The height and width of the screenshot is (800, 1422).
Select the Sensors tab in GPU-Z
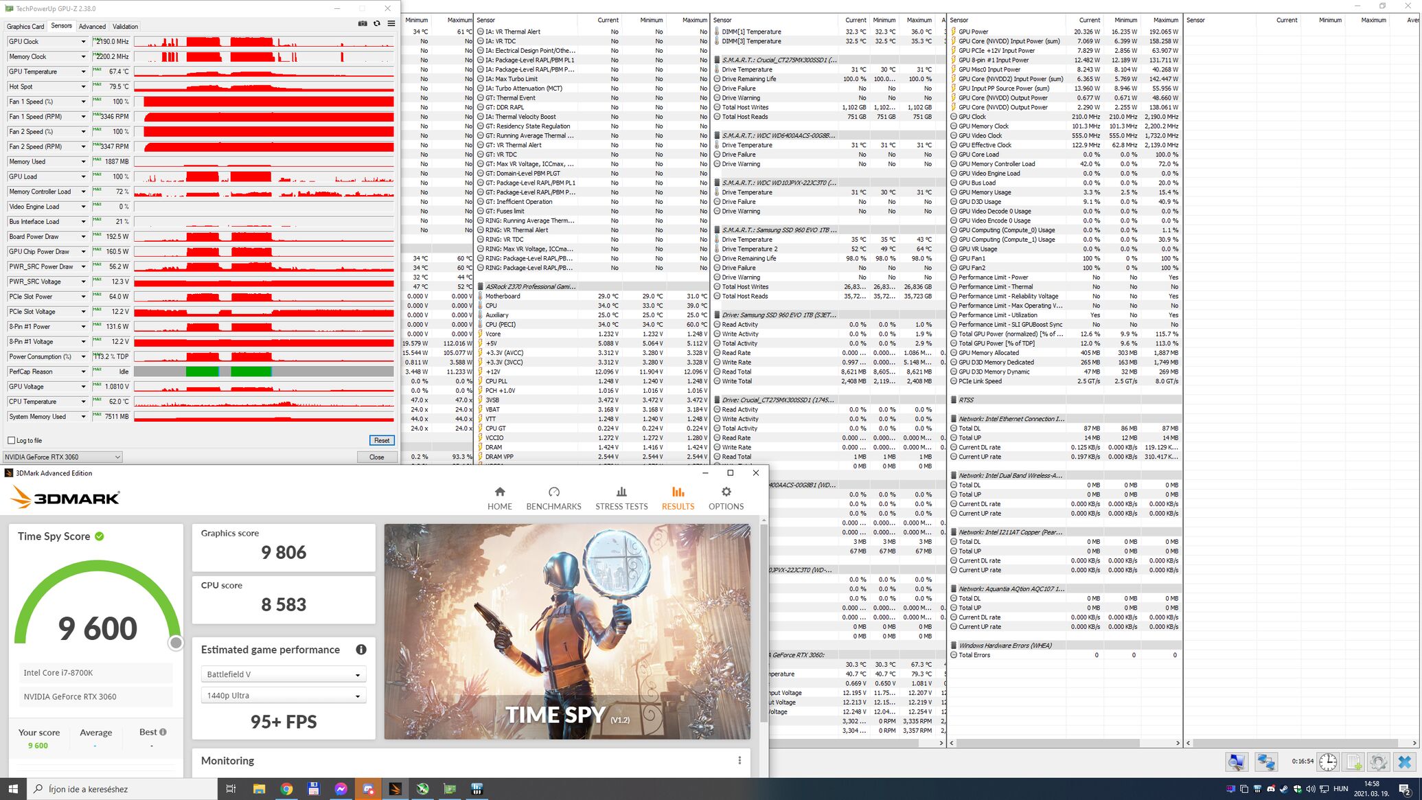[61, 26]
